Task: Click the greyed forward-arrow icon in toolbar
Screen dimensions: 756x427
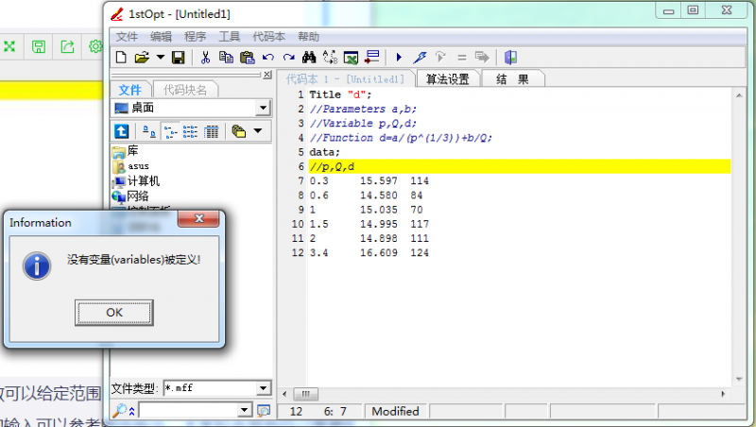Action: tap(482, 58)
